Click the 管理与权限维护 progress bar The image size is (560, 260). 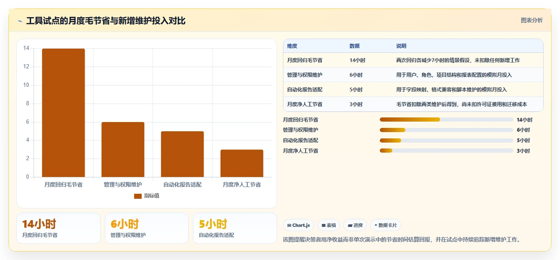[446, 130]
